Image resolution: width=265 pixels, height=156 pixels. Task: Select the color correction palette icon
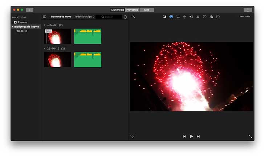coord(171,17)
